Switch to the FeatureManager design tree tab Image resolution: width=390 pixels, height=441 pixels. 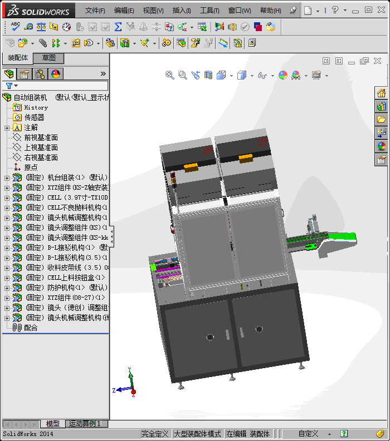9,74
